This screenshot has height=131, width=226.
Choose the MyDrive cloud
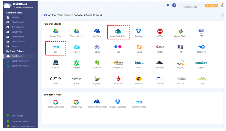(180, 79)
